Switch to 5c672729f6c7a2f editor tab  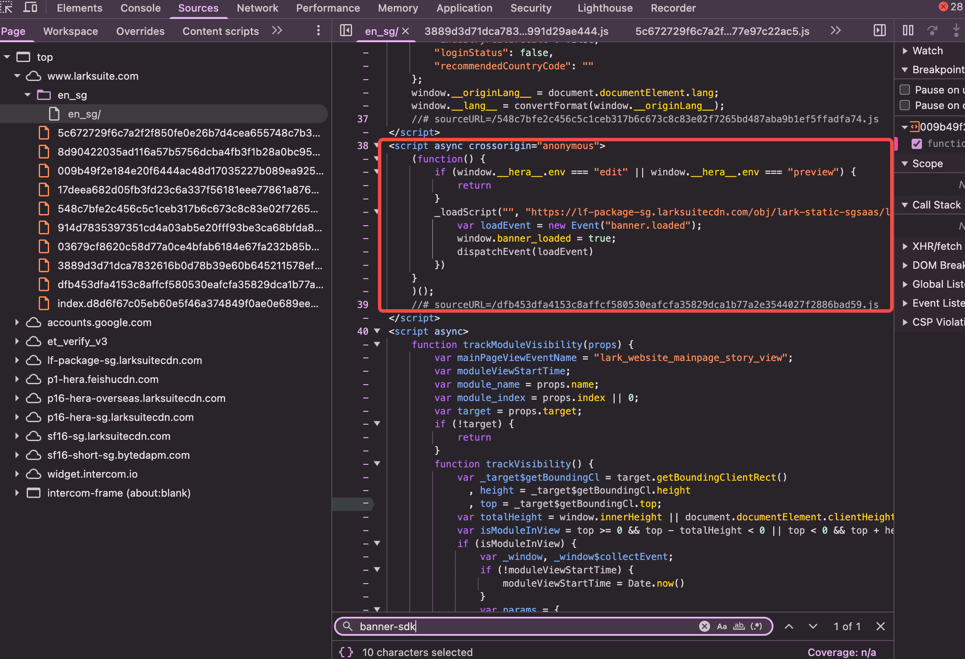(x=722, y=31)
